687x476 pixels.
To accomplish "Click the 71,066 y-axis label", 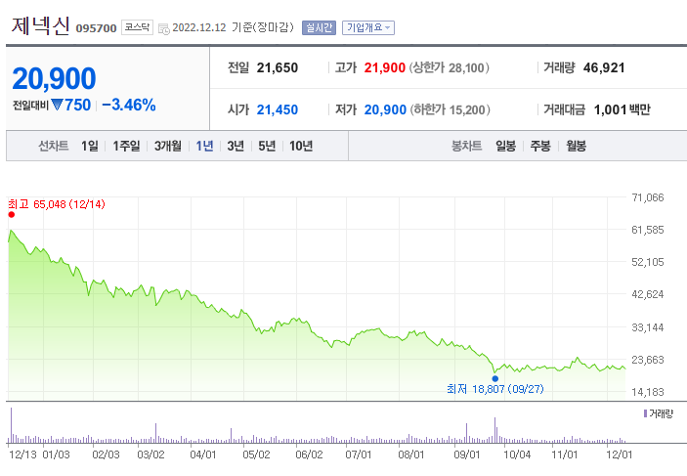I will 648,197.
